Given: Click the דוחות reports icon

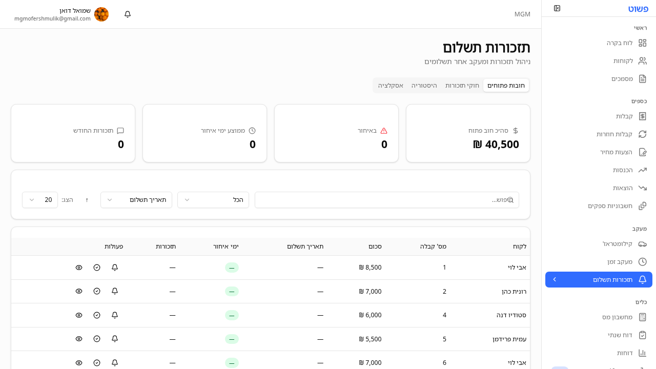Looking at the screenshot, I should pos(643,353).
